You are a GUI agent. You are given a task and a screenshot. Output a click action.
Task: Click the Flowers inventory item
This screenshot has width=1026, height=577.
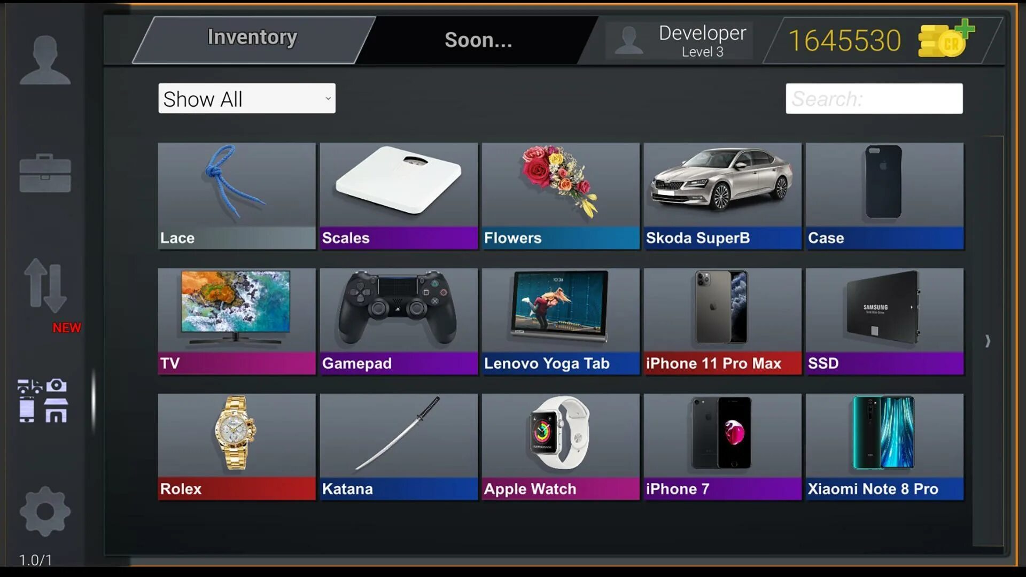pos(560,196)
